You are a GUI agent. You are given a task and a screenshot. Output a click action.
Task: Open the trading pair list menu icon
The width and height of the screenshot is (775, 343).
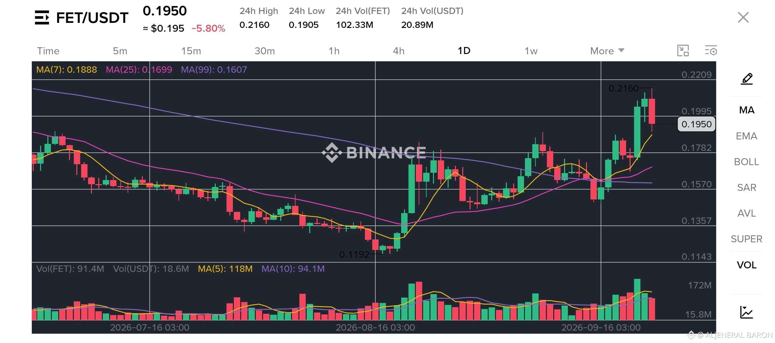42,17
